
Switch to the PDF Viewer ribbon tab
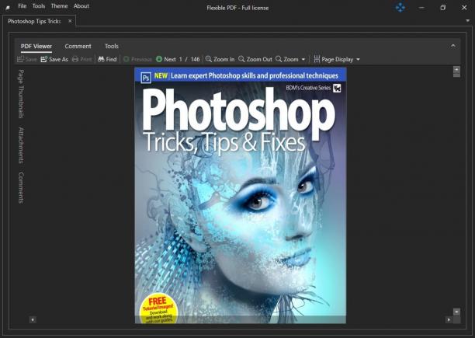coord(36,46)
